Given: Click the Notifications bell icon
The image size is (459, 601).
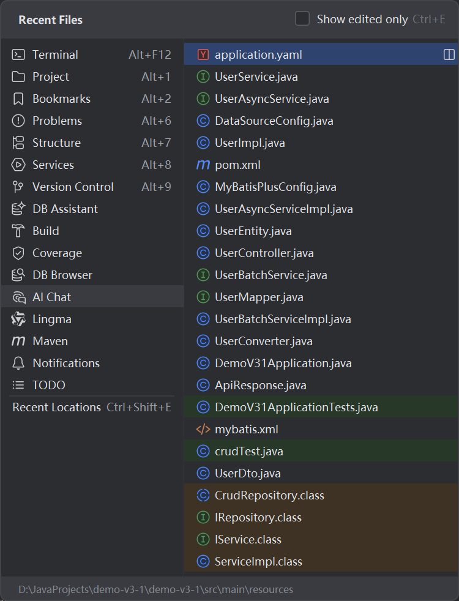Looking at the screenshot, I should 18,364.
